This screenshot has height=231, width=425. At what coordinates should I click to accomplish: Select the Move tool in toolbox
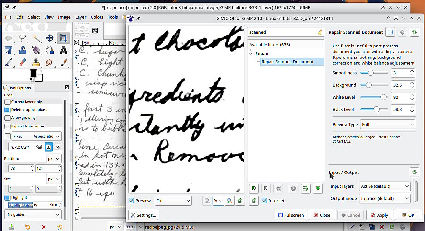(x=50, y=38)
